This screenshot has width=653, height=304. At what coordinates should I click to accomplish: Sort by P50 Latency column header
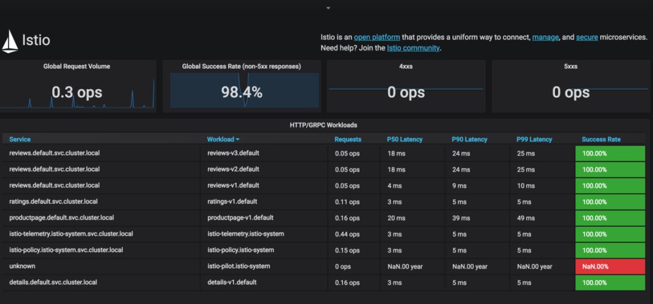click(404, 139)
